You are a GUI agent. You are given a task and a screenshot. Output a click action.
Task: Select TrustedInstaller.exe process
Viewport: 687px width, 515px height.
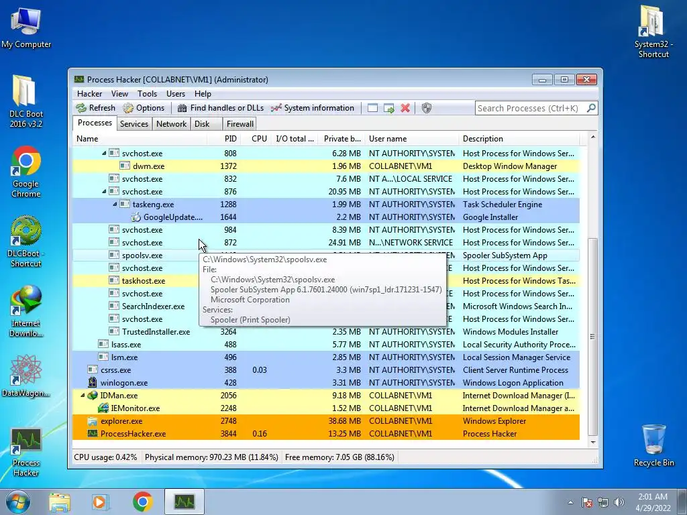pyautogui.click(x=326, y=331)
